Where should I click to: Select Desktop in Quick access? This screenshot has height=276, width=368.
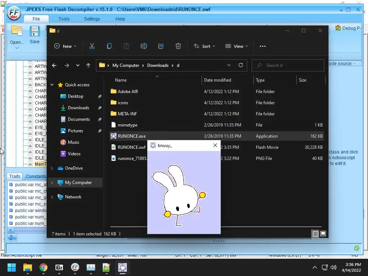point(75,96)
